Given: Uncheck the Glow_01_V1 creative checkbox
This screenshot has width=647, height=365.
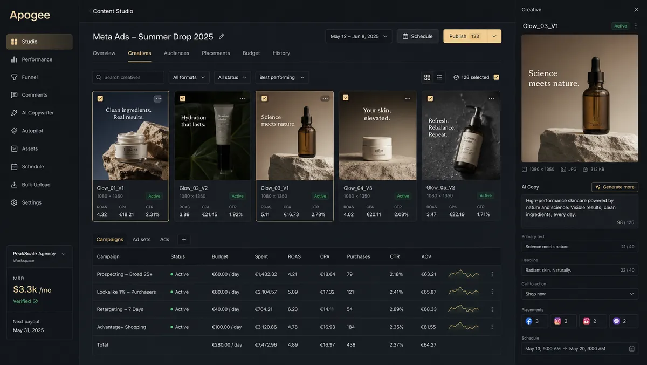Looking at the screenshot, I should pyautogui.click(x=100, y=98).
